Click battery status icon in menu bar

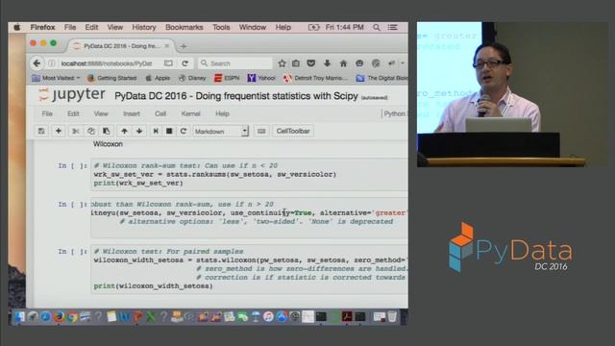tap(313, 27)
